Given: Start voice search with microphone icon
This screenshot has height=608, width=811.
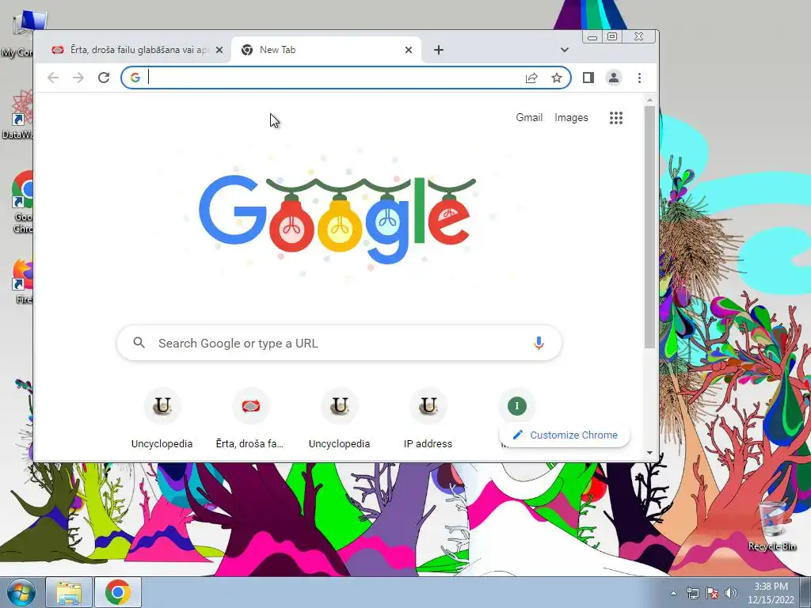Looking at the screenshot, I should [x=539, y=344].
